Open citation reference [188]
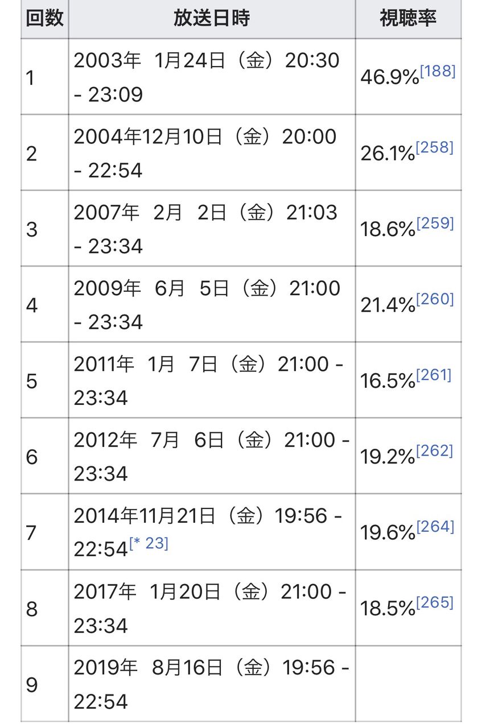This screenshot has height=728, width=482. point(438,72)
